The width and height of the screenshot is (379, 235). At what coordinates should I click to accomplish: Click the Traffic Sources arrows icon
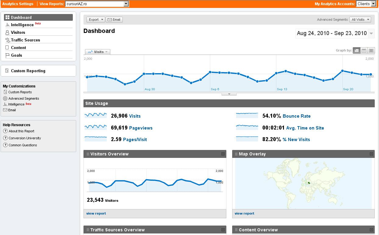(8, 40)
